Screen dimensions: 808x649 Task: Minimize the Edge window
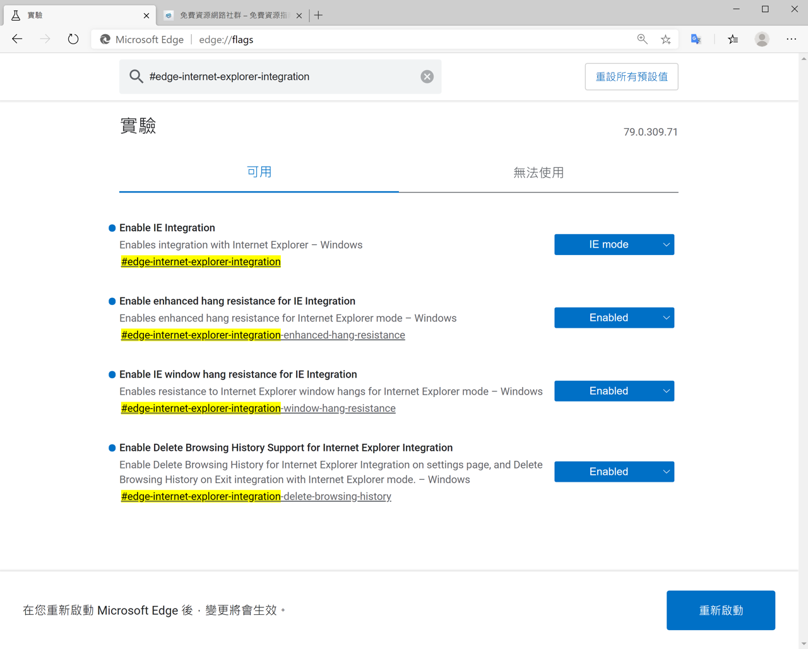pos(736,9)
